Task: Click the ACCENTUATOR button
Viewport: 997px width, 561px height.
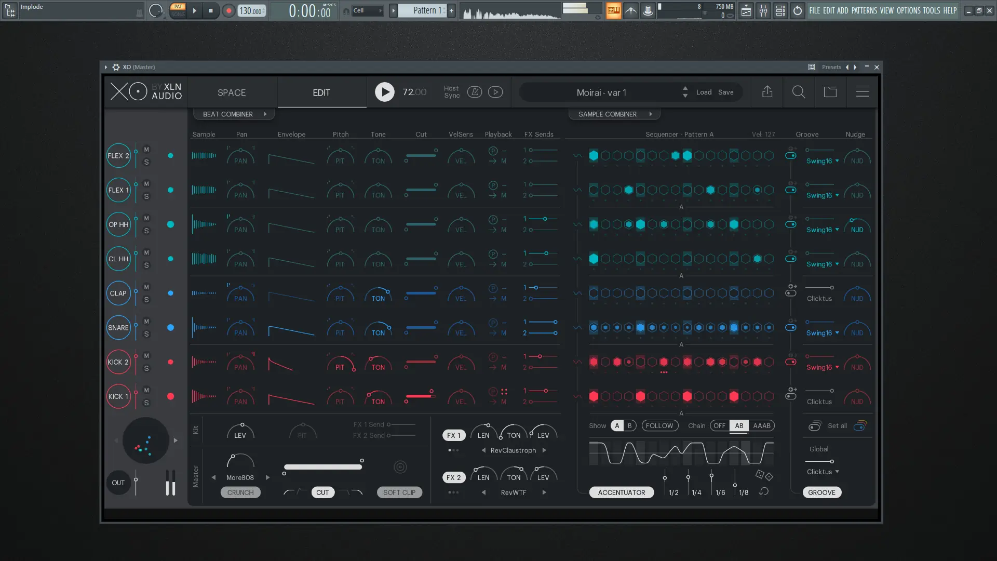Action: coord(621,492)
